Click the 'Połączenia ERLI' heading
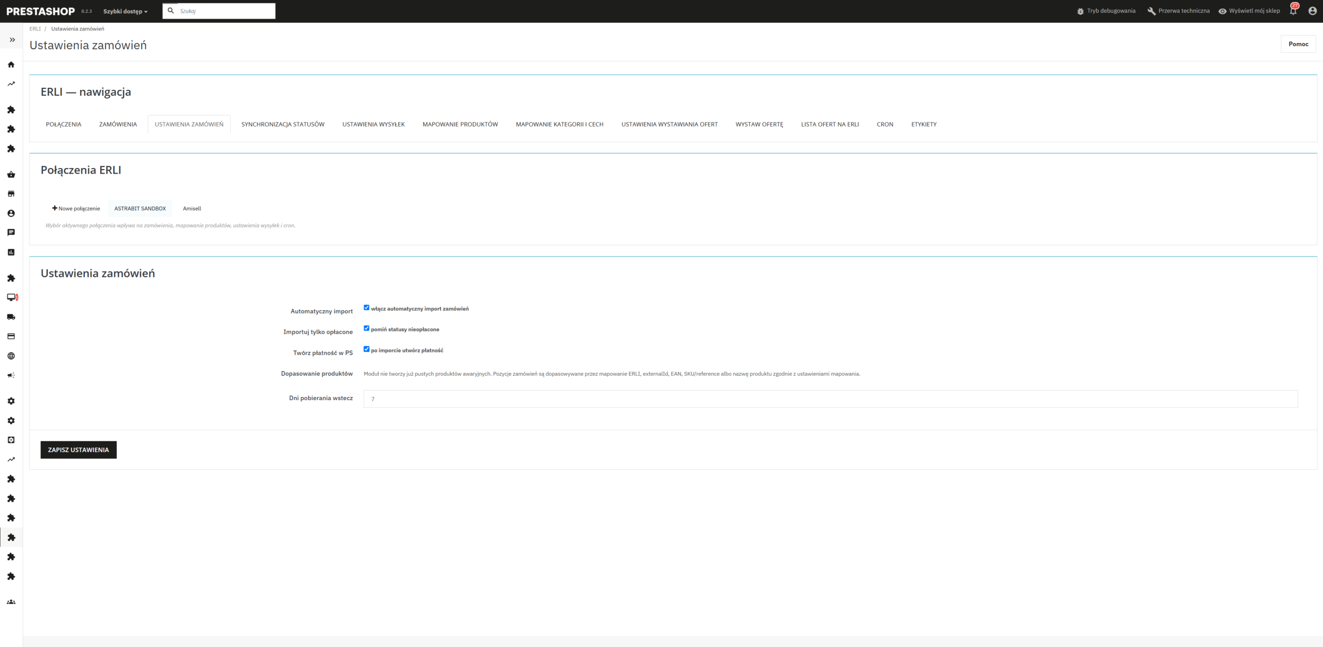The image size is (1323, 647). point(81,170)
